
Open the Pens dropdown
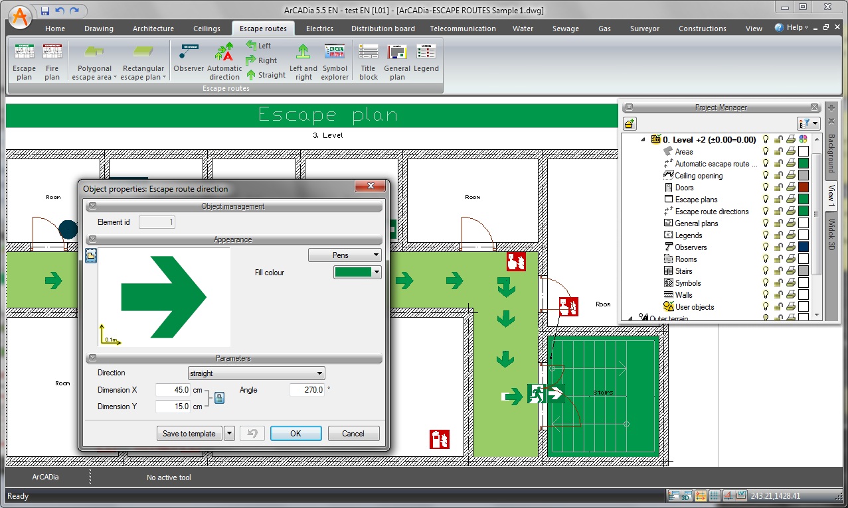pos(345,255)
